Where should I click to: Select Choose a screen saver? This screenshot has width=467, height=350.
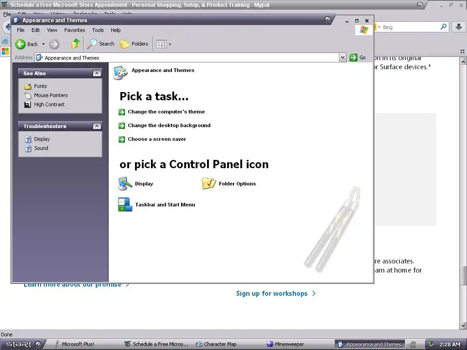point(157,139)
